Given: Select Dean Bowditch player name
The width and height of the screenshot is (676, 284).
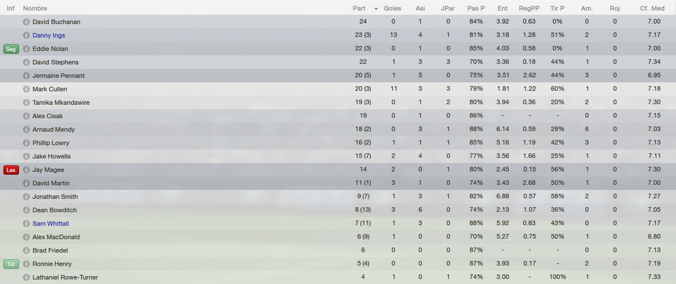Looking at the screenshot, I should 51,210.
